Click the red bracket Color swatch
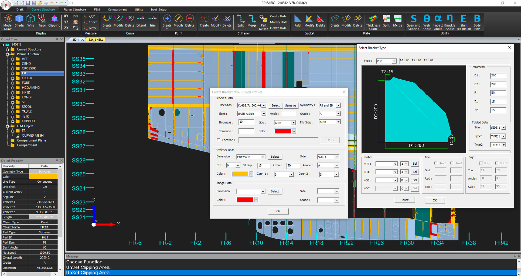521x276 pixels. 282,131
